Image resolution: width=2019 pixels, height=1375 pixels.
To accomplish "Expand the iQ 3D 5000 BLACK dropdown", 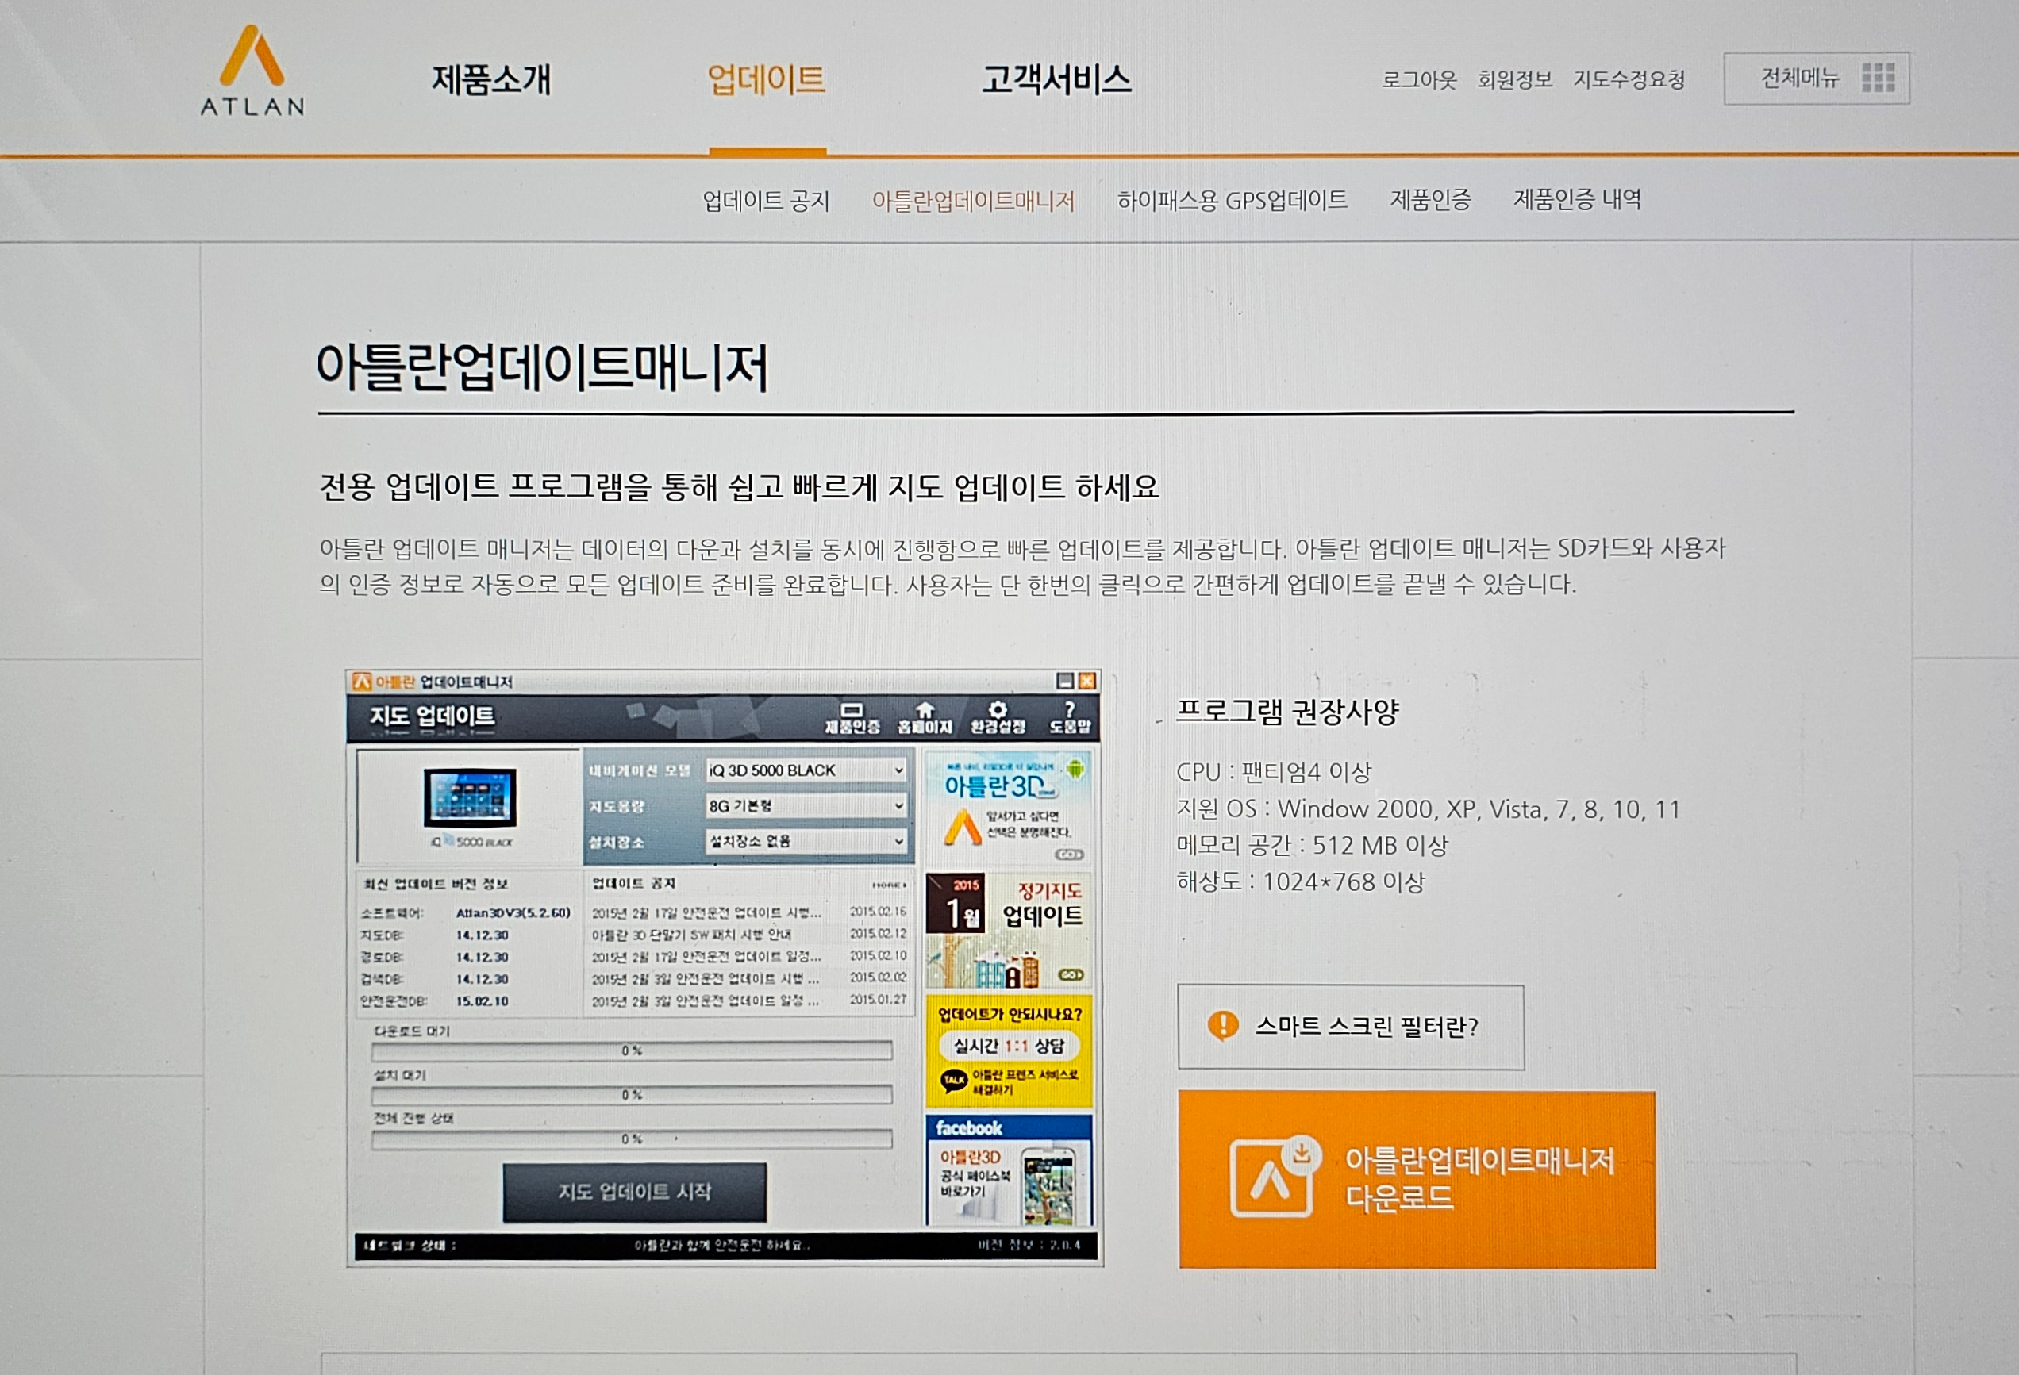I will [806, 770].
